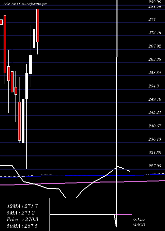Click the 240.67 price axis label
This screenshot has width=165, height=231.
[x=155, y=126]
